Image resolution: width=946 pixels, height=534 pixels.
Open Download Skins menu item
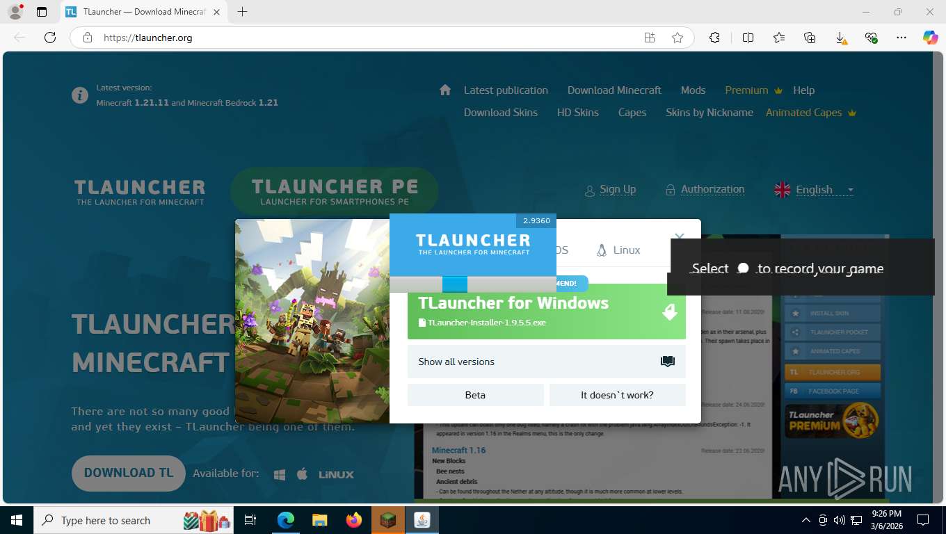501,113
